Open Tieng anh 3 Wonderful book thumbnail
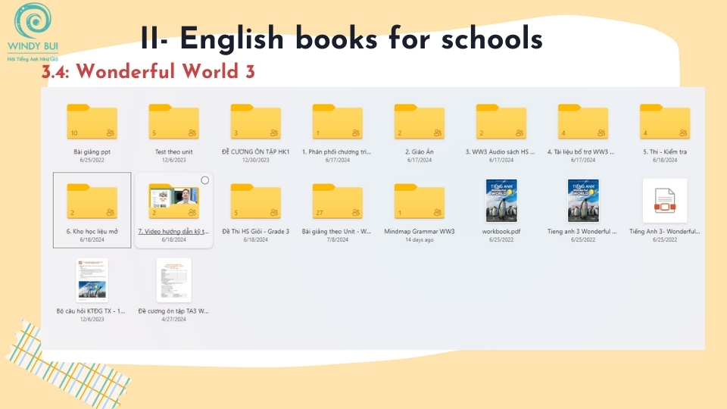 582,201
